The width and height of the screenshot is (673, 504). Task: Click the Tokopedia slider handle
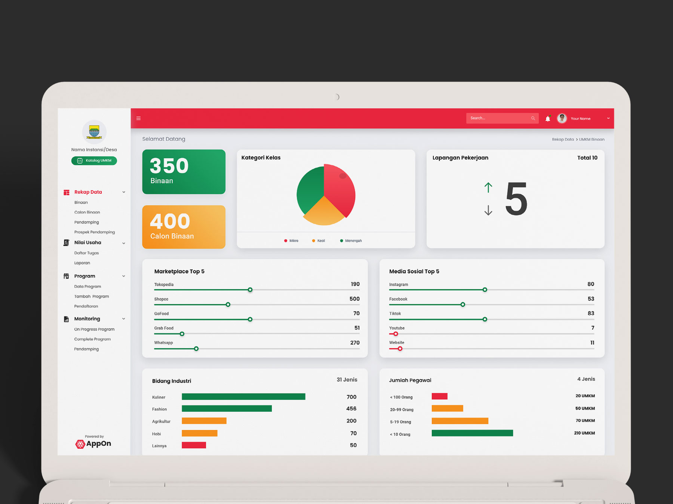click(x=250, y=290)
